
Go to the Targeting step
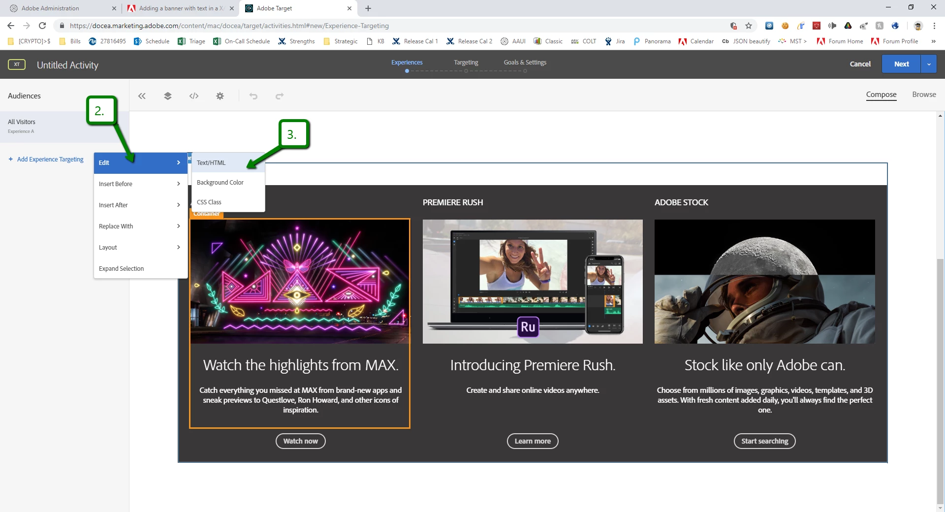[x=466, y=63]
